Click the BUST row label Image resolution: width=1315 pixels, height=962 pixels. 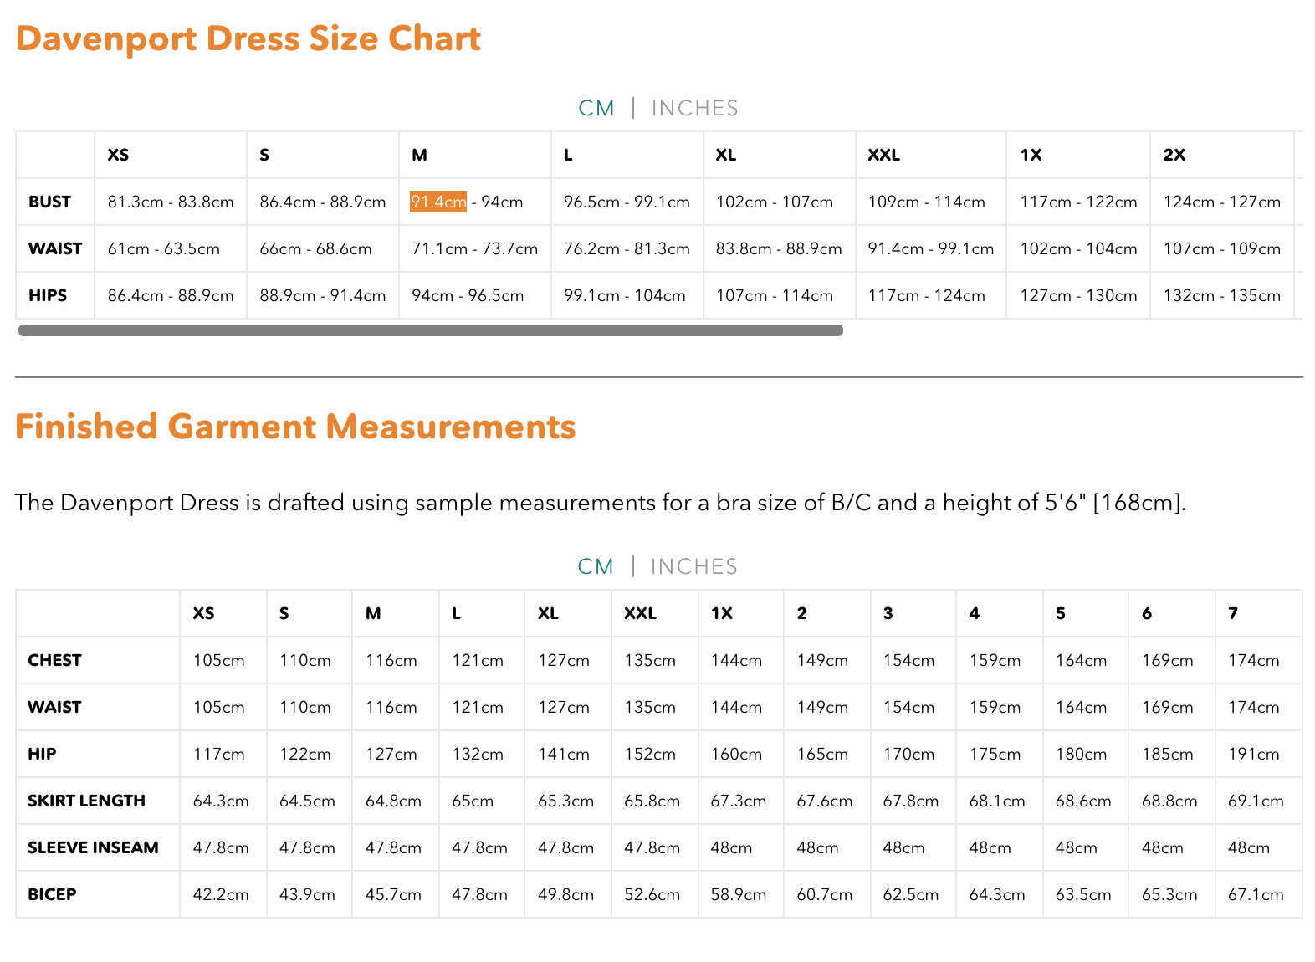click(x=50, y=202)
